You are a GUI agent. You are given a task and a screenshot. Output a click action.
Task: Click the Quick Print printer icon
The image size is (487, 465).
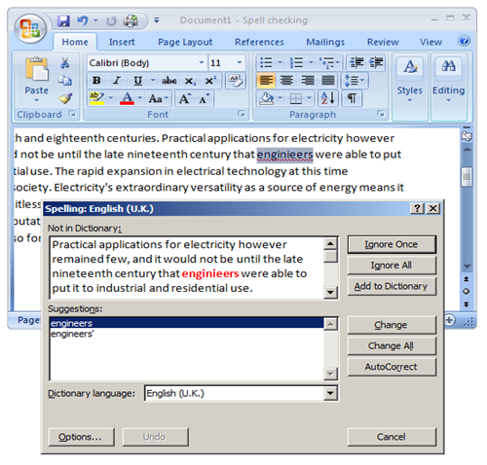[131, 21]
